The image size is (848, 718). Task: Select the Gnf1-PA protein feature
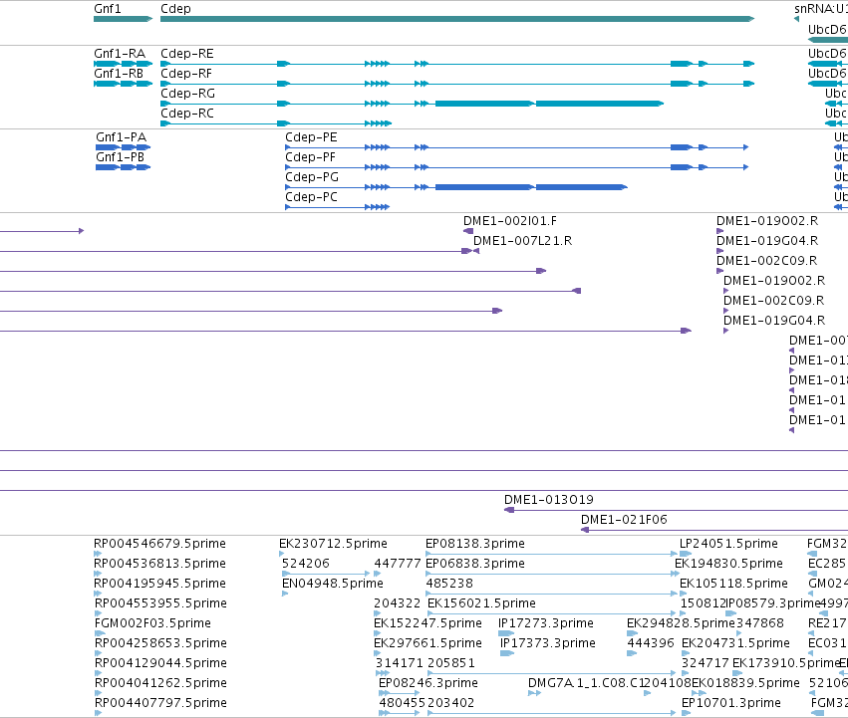[x=122, y=137]
